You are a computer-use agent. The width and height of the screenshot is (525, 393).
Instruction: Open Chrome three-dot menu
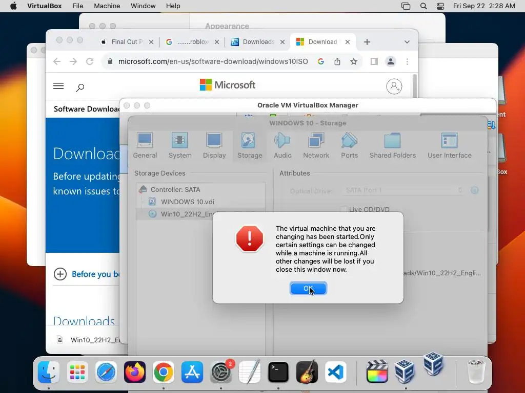tap(407, 61)
